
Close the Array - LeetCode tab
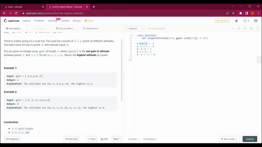(43, 7)
